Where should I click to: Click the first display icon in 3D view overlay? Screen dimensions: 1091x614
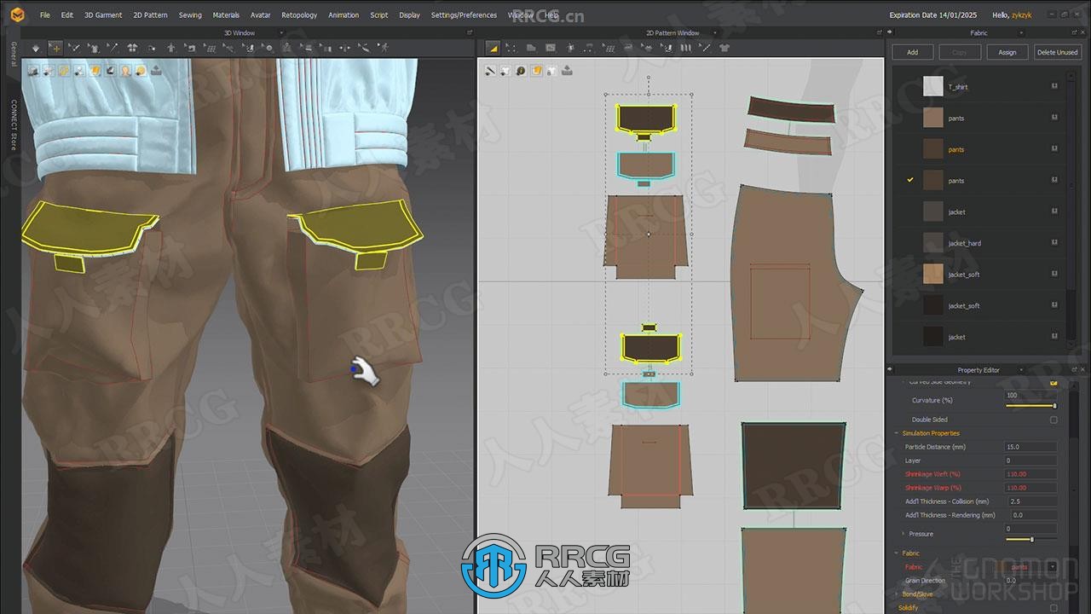(33, 71)
